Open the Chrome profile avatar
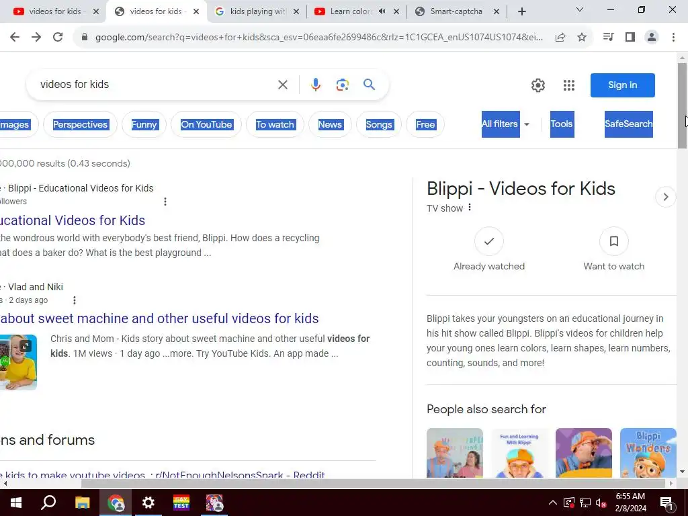Viewport: 688px width, 516px height. pos(652,38)
